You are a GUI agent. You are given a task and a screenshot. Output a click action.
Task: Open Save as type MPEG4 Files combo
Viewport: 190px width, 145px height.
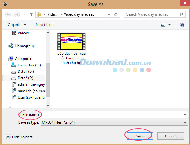(114, 122)
